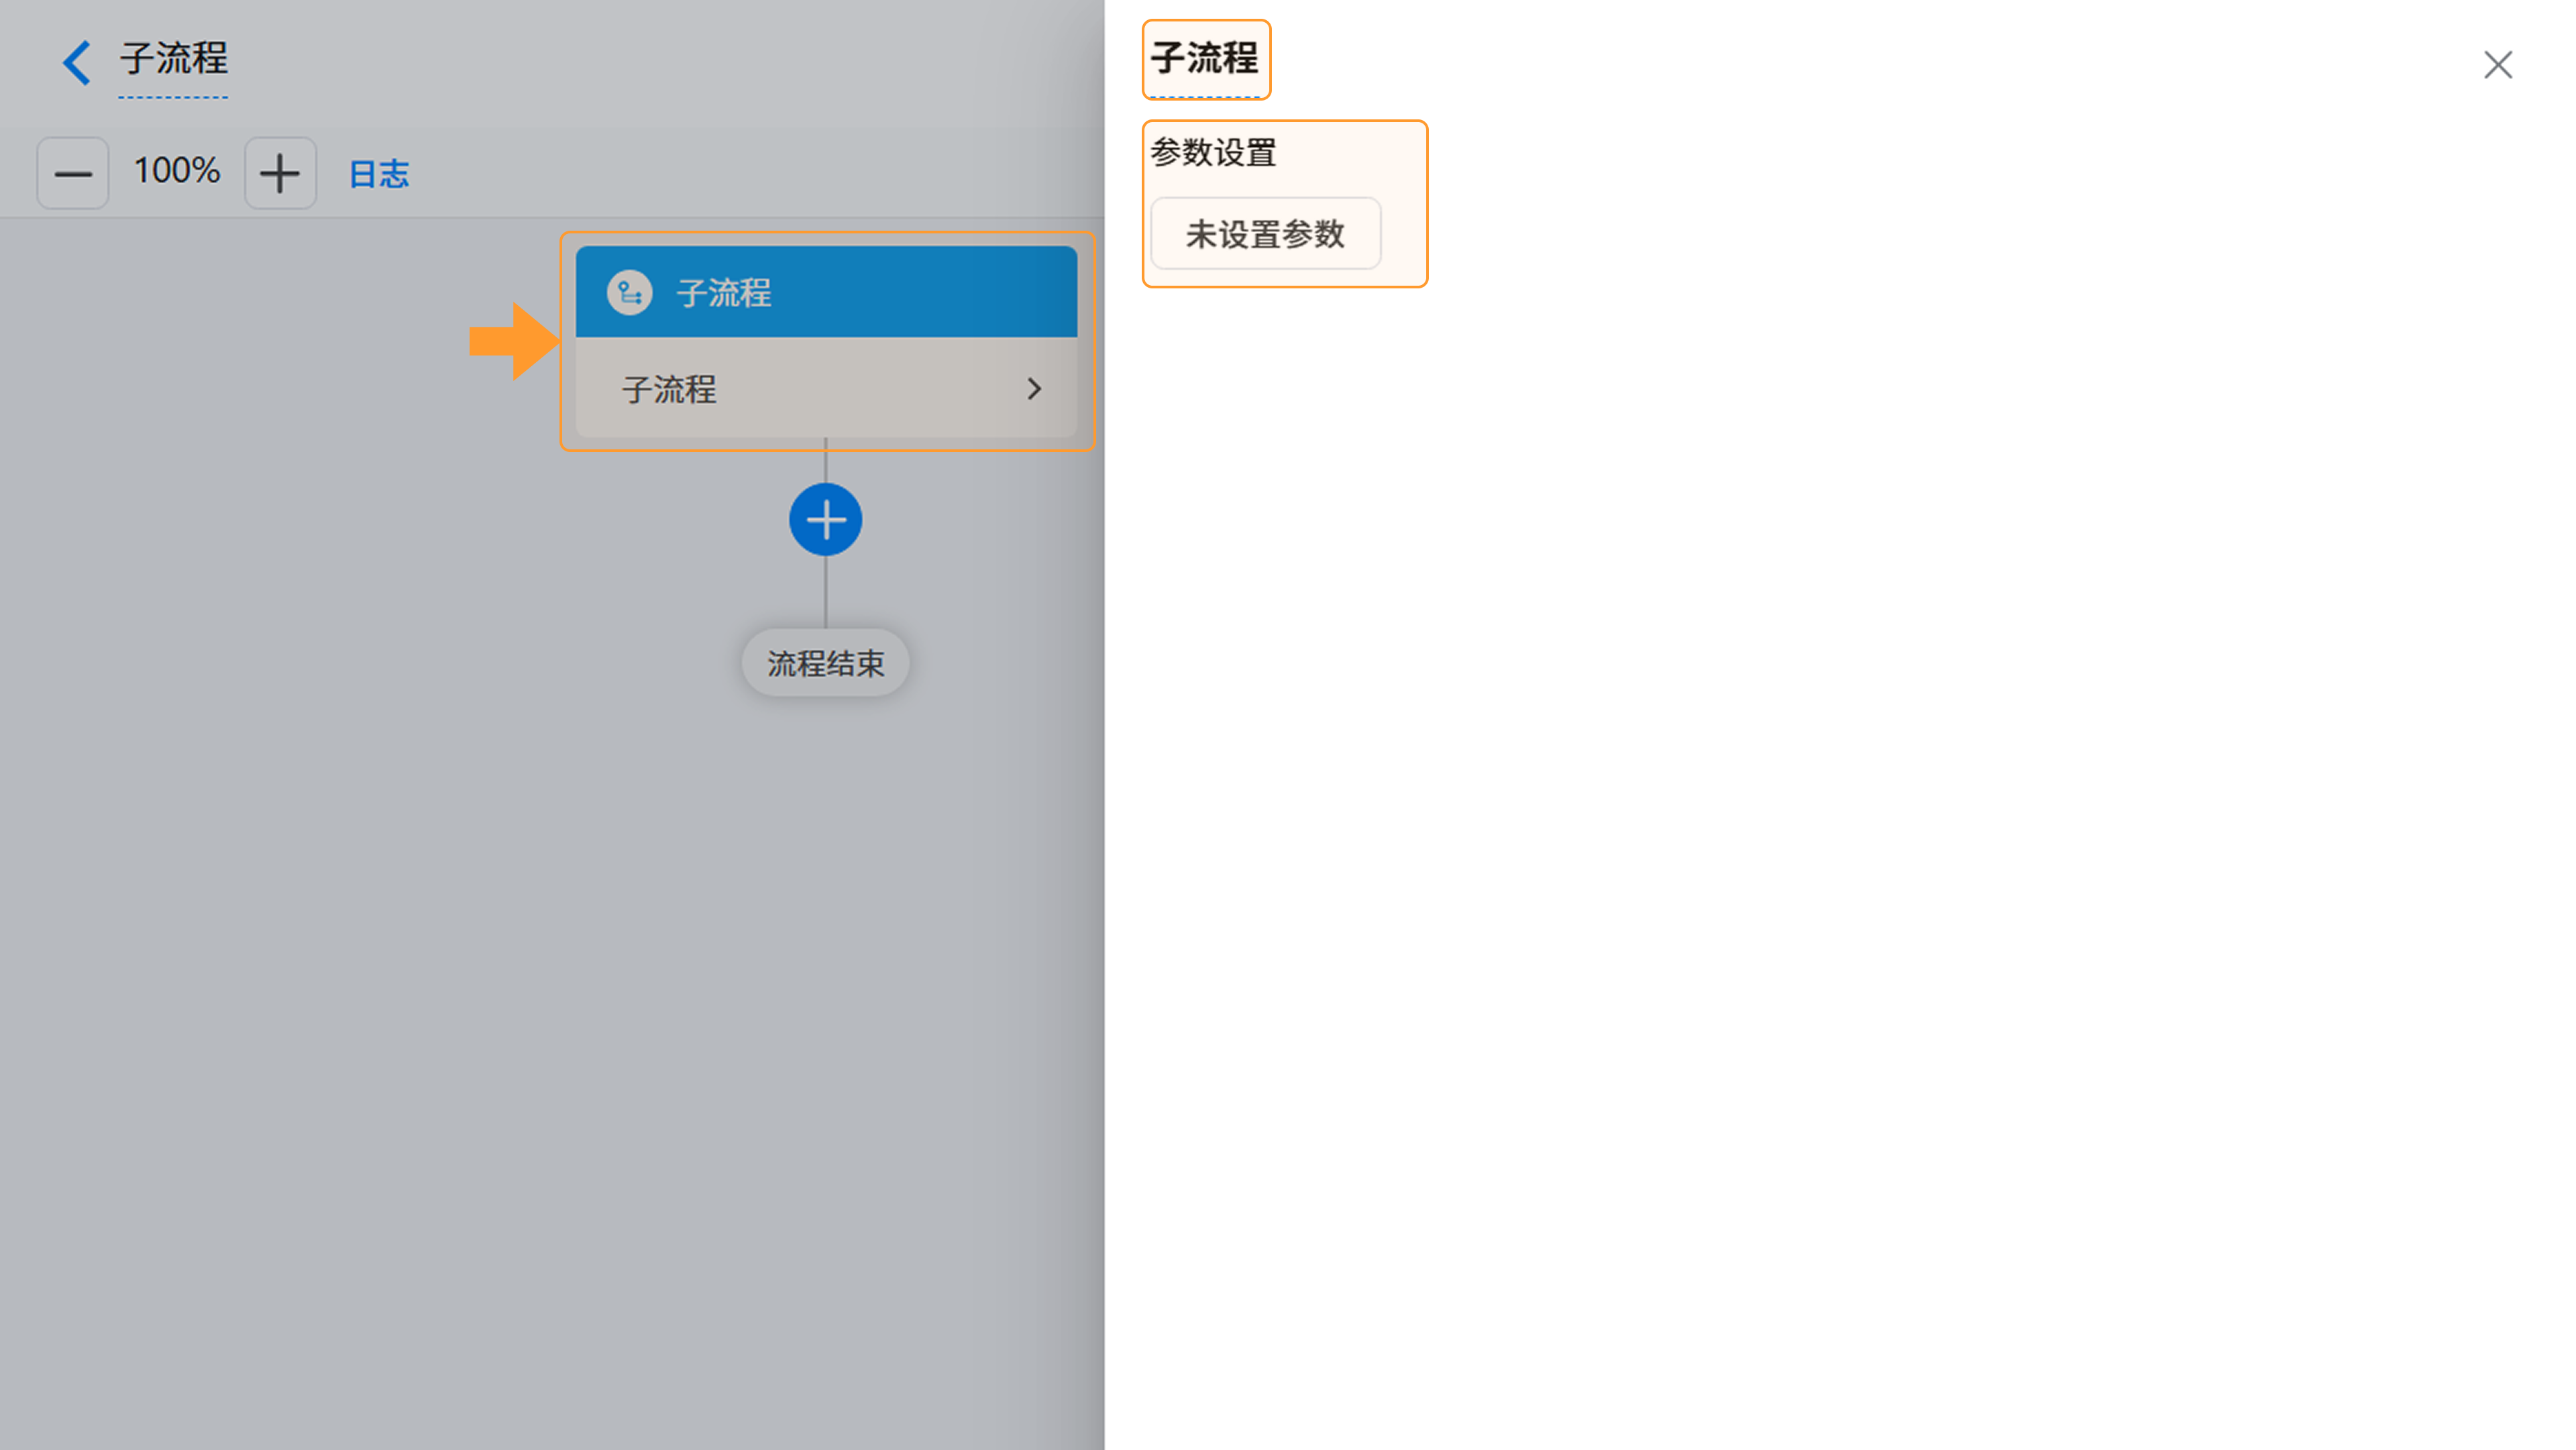Zoom out with the minus button

pos(73,173)
